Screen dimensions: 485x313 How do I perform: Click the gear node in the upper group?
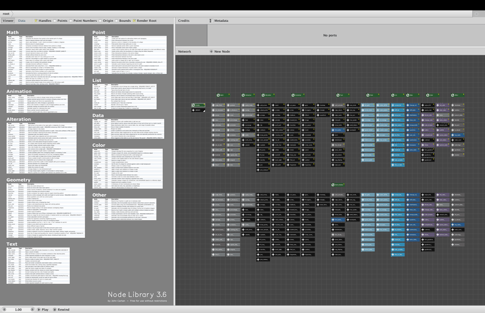pyautogui.click(x=308, y=105)
